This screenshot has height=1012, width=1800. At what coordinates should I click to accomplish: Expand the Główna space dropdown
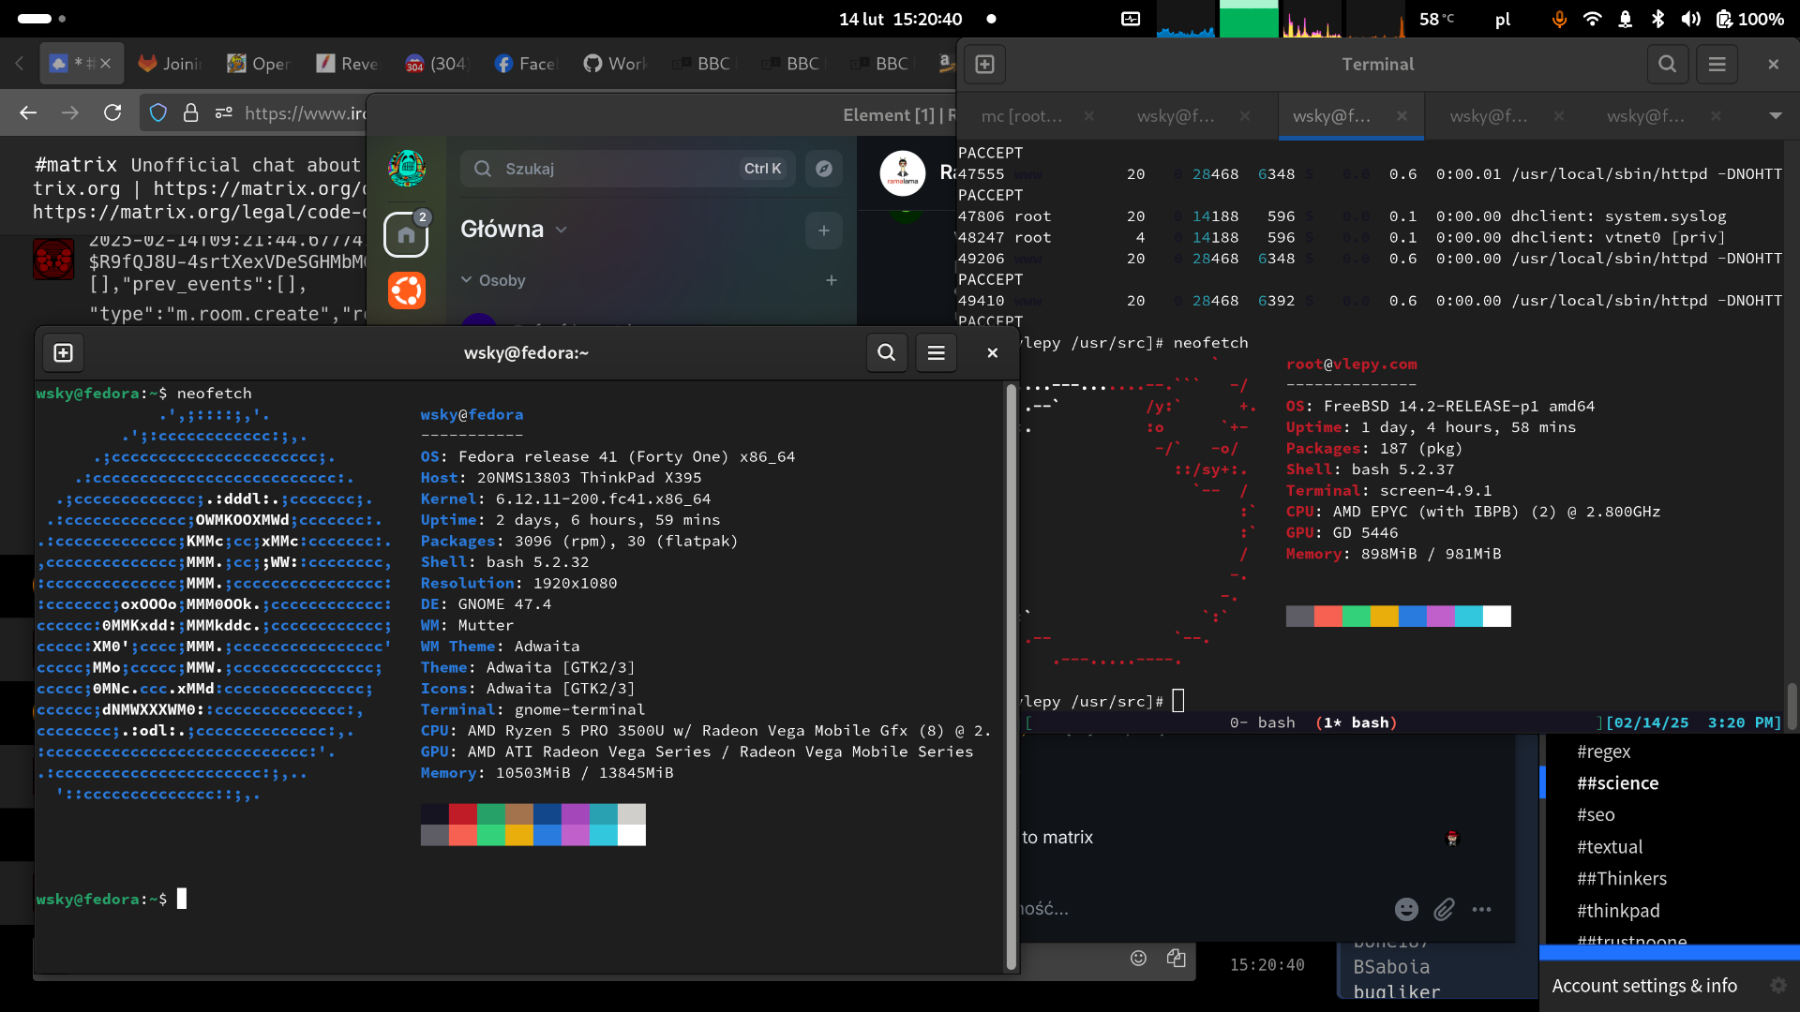click(x=562, y=230)
